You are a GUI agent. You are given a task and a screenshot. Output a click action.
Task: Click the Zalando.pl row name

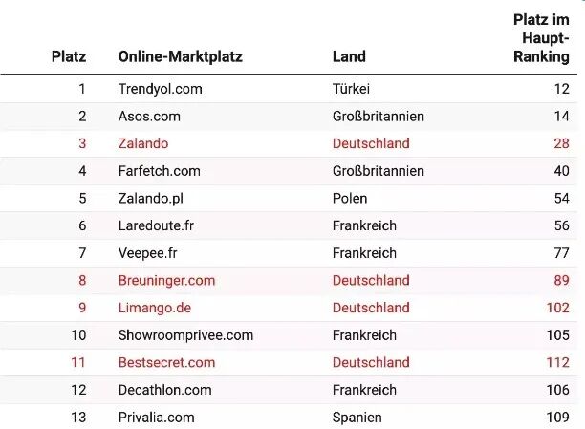(x=151, y=199)
